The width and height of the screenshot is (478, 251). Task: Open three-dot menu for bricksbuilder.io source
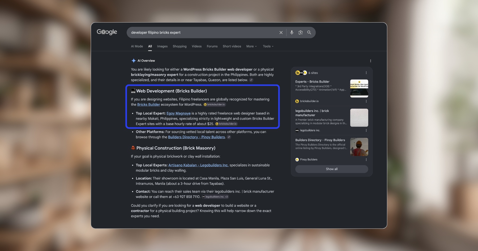366,101
